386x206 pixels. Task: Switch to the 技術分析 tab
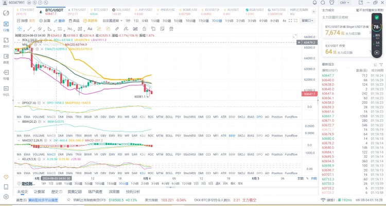coord(133,192)
